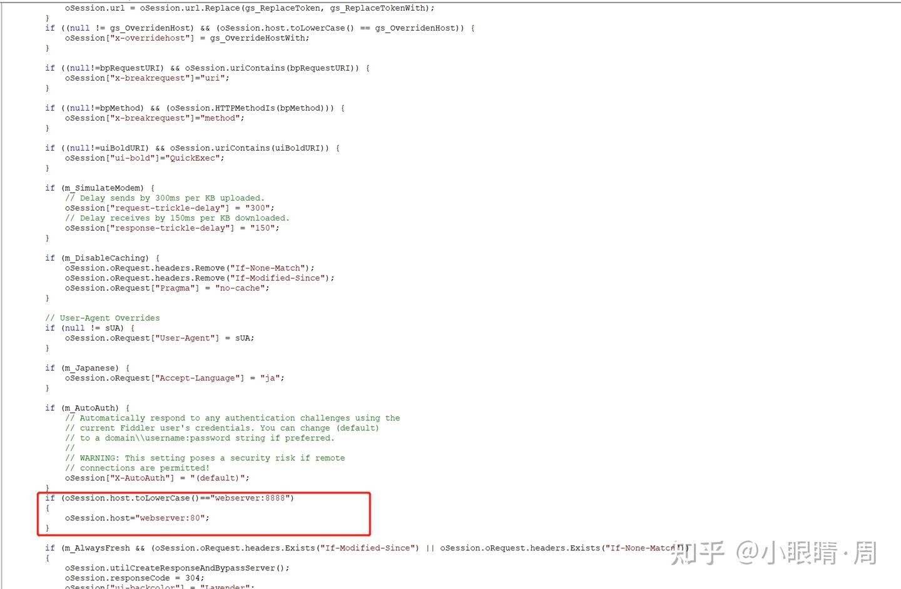Image resolution: width=901 pixels, height=589 pixels.
Task: Click the utilCreateResponseAndBypassServer() call line
Action: tap(177, 568)
